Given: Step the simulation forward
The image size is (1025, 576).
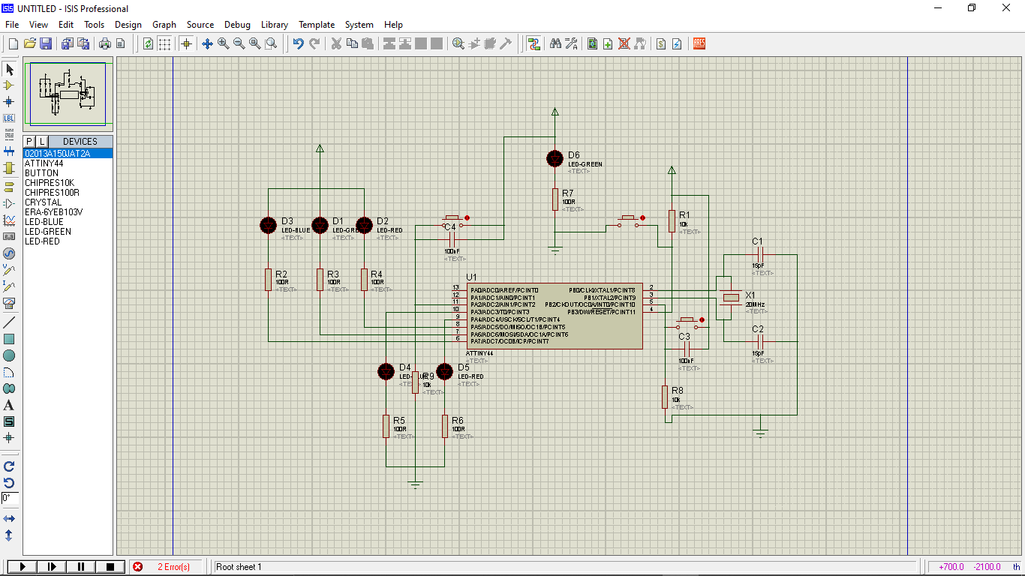Looking at the screenshot, I should click(x=53, y=567).
